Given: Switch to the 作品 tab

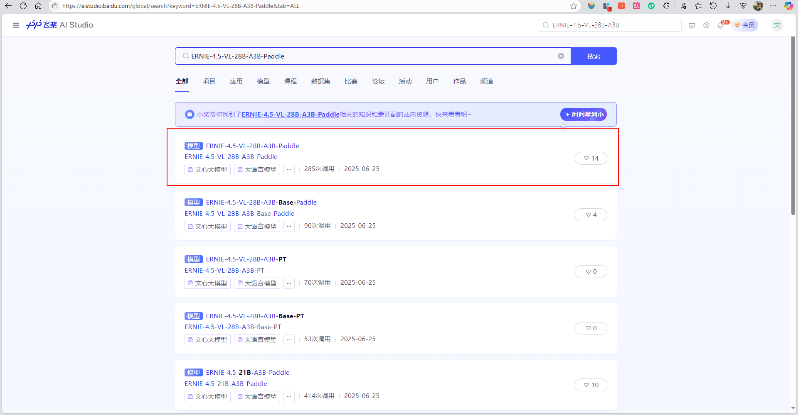Looking at the screenshot, I should (x=460, y=81).
